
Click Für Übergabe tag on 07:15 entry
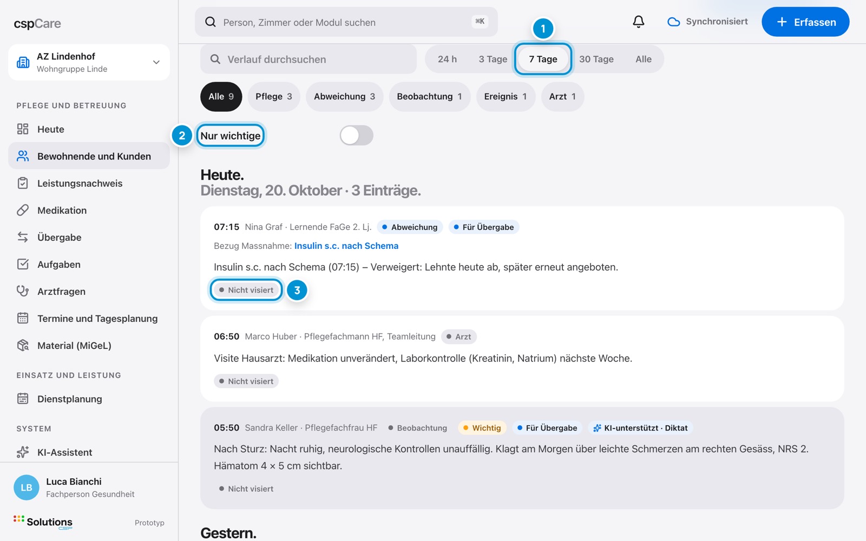[x=483, y=227]
